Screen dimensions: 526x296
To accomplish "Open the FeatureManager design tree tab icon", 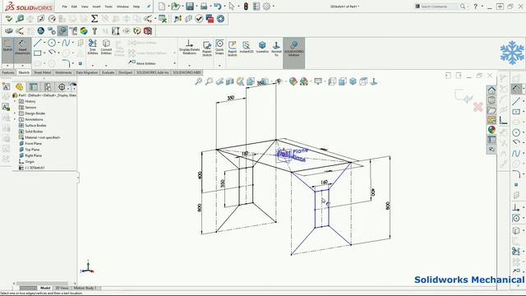I will coord(19,87).
